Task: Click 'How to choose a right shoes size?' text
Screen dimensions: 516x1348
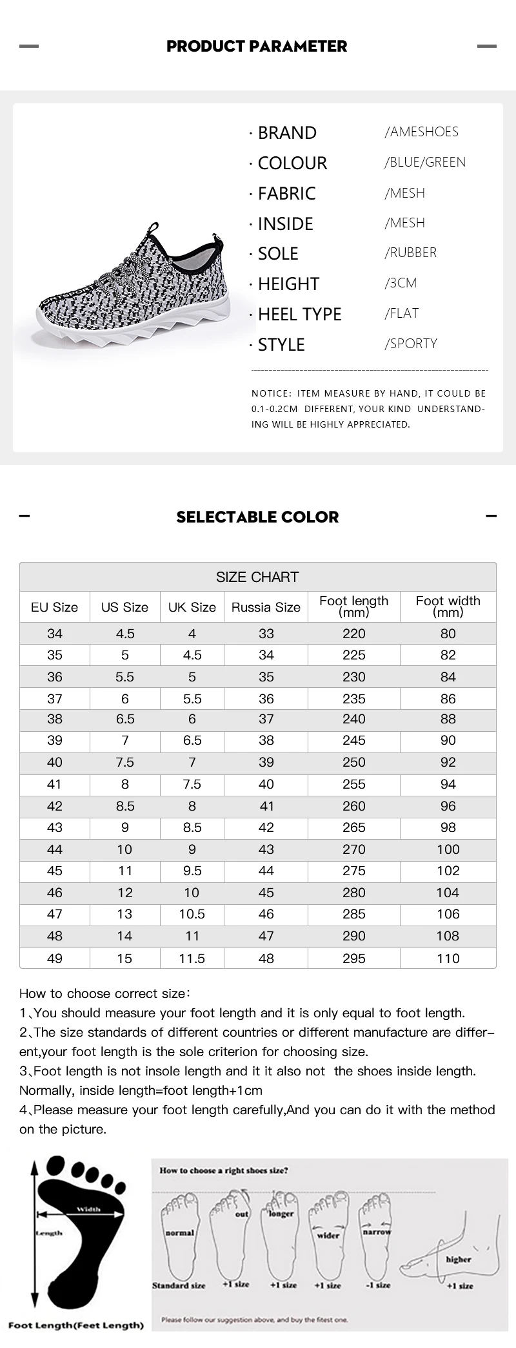Action: coord(224,1170)
